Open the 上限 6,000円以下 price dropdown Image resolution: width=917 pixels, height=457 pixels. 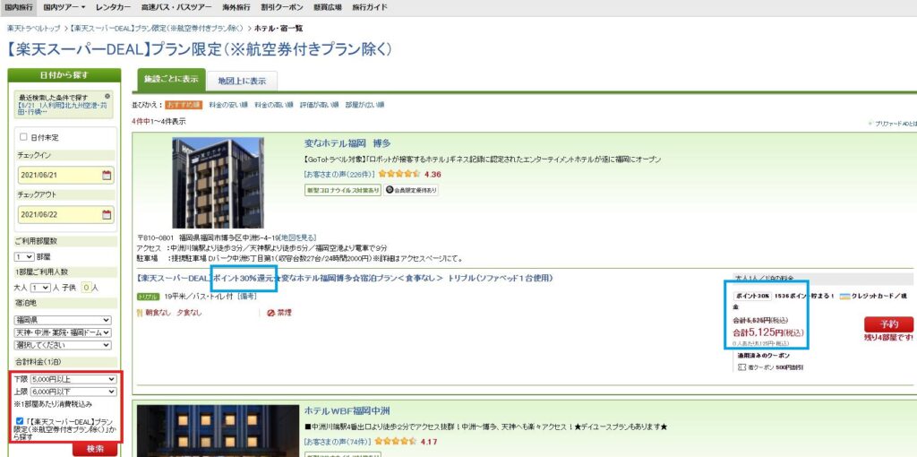tap(73, 392)
